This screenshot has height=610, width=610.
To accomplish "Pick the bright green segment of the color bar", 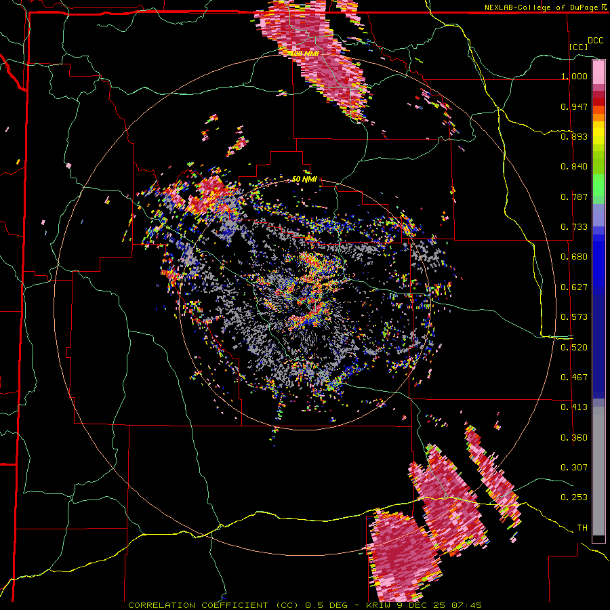I will [x=598, y=185].
